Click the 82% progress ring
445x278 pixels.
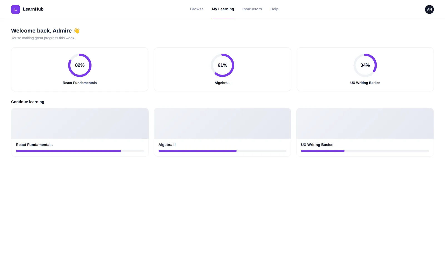[80, 65]
